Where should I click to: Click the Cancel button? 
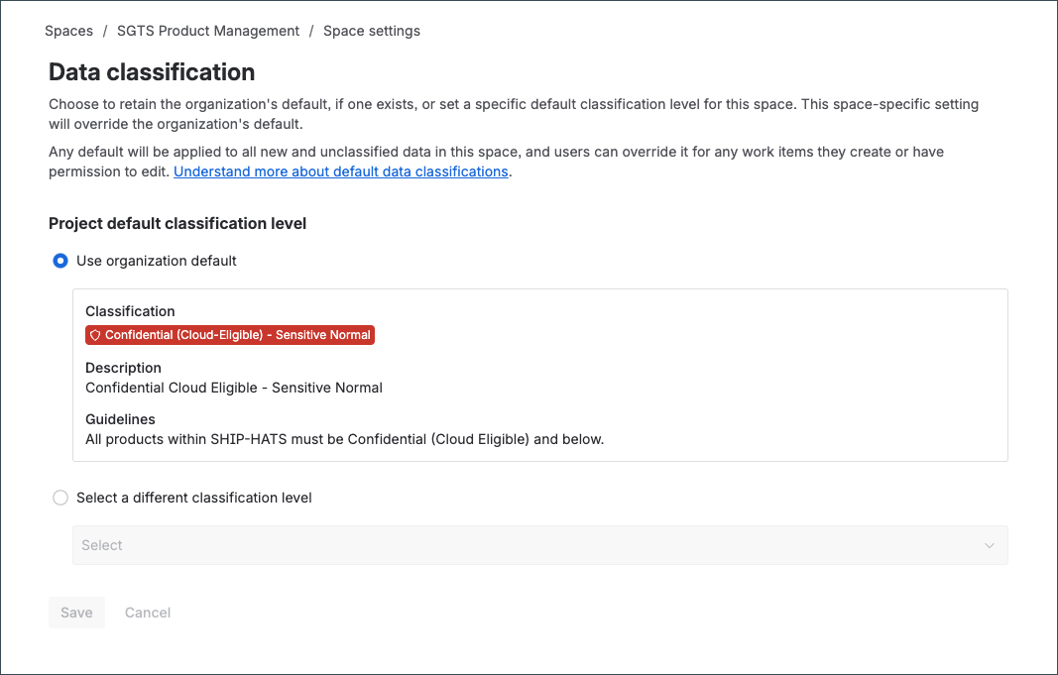tap(147, 613)
